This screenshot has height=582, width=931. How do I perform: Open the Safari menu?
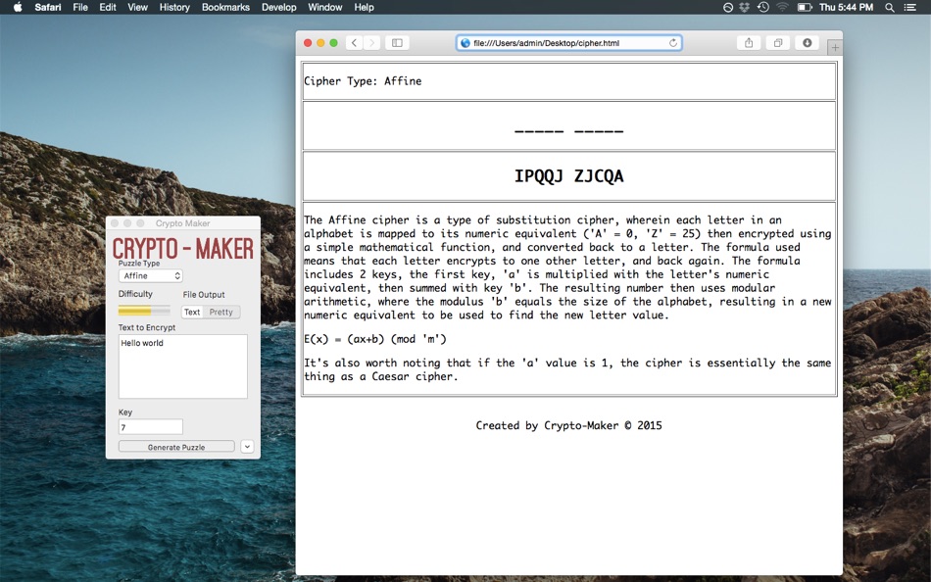pyautogui.click(x=47, y=7)
